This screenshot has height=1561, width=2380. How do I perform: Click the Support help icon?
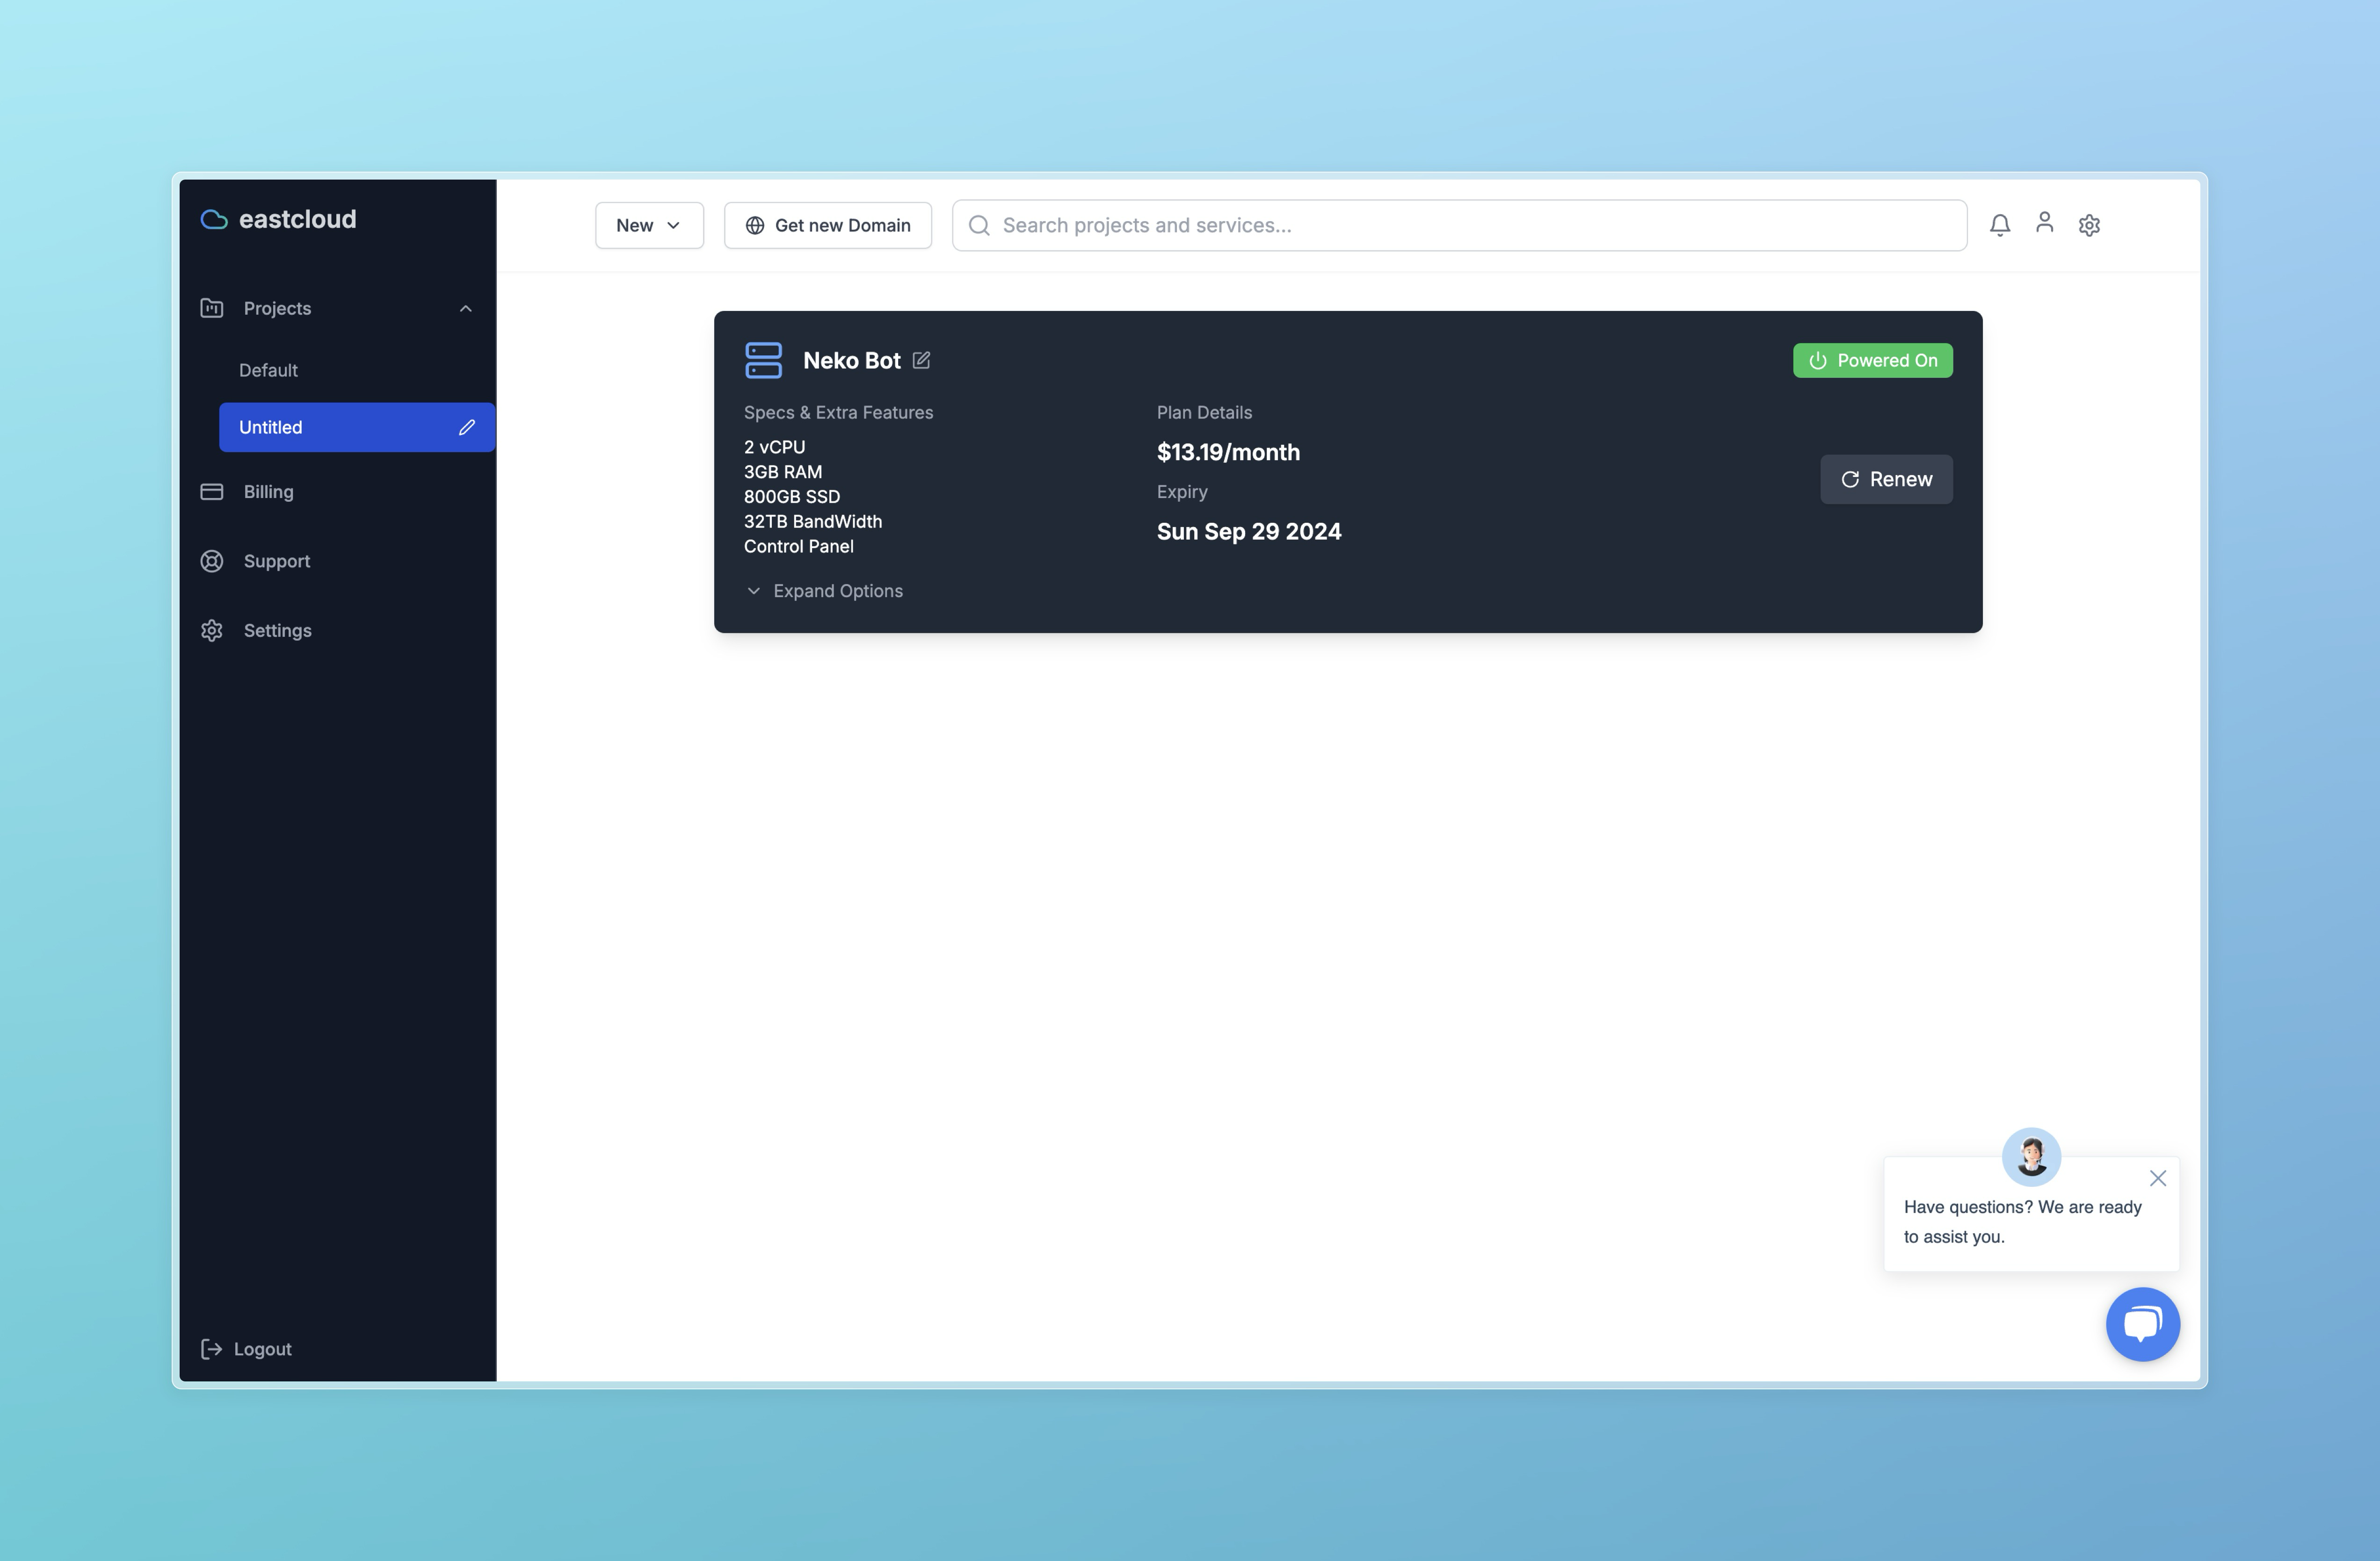point(211,561)
